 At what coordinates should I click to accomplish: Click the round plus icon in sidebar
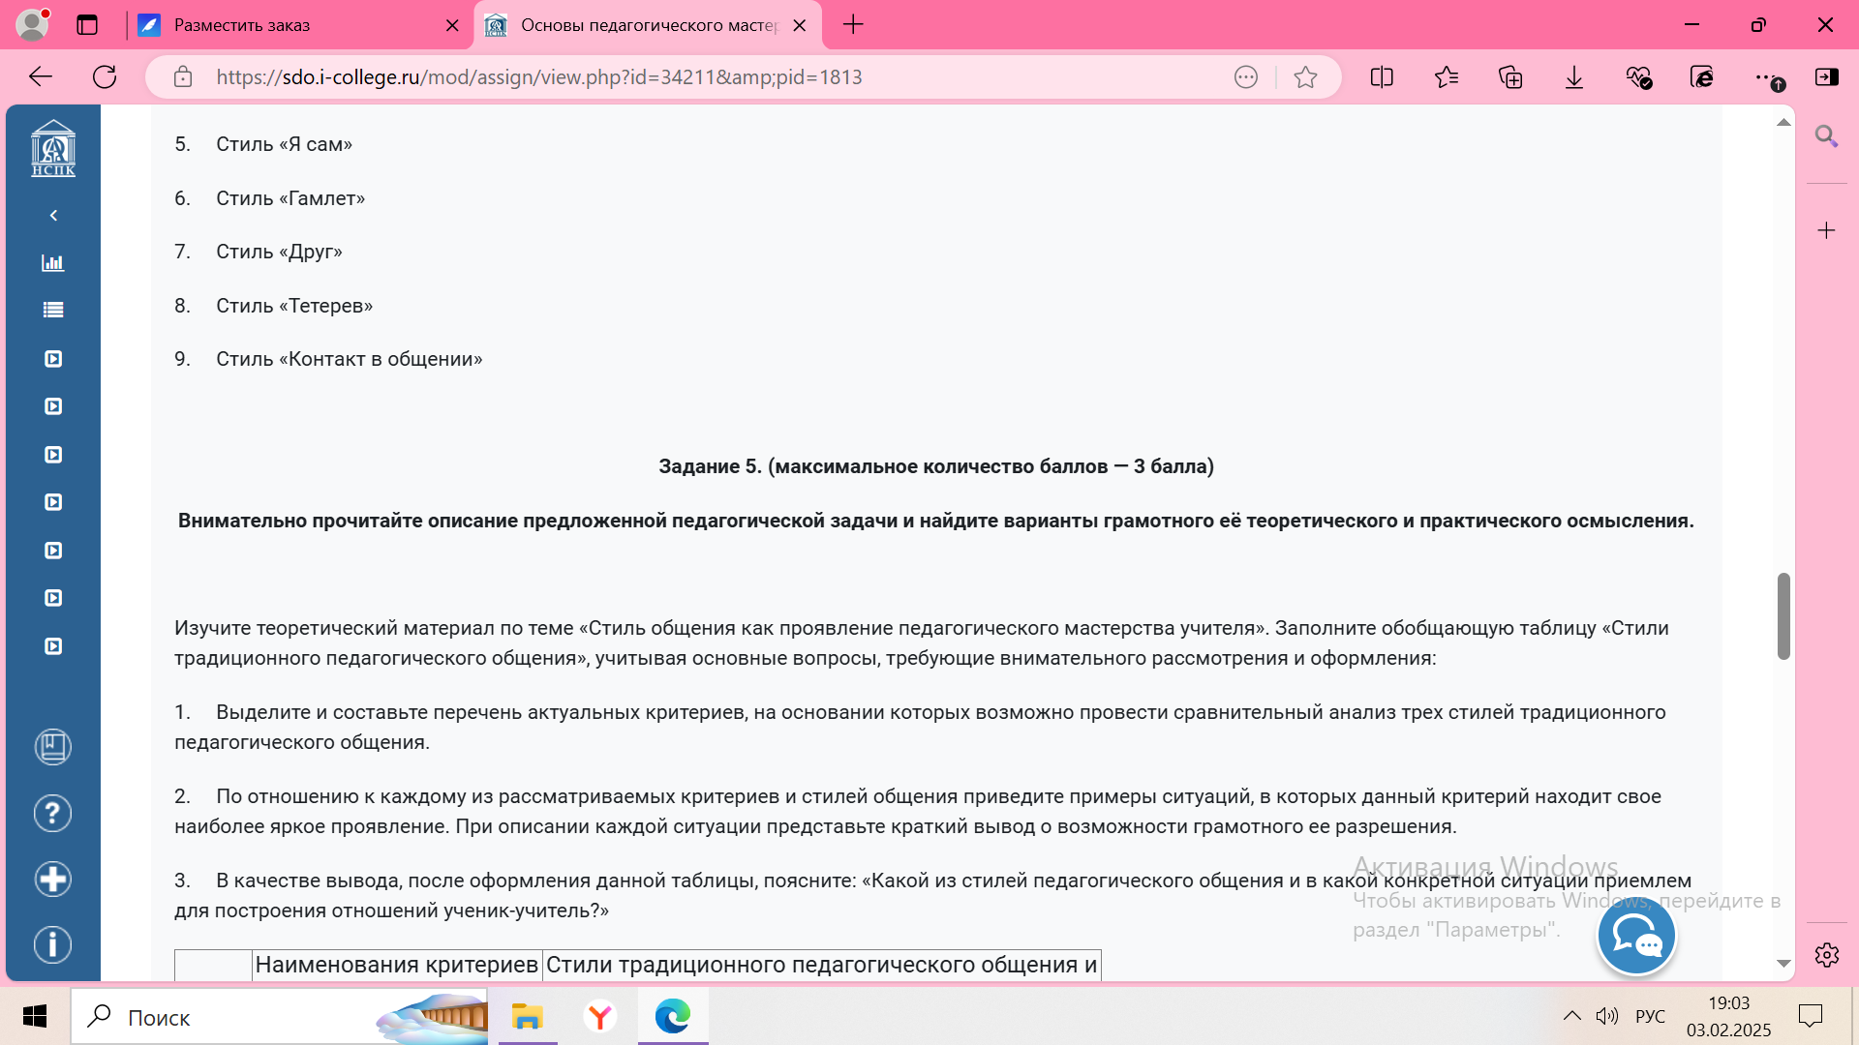tap(53, 879)
